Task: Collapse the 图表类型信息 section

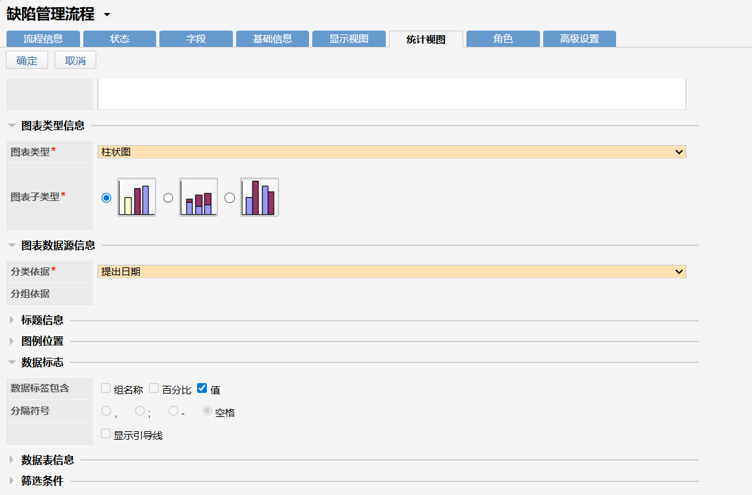Action: click(x=12, y=126)
